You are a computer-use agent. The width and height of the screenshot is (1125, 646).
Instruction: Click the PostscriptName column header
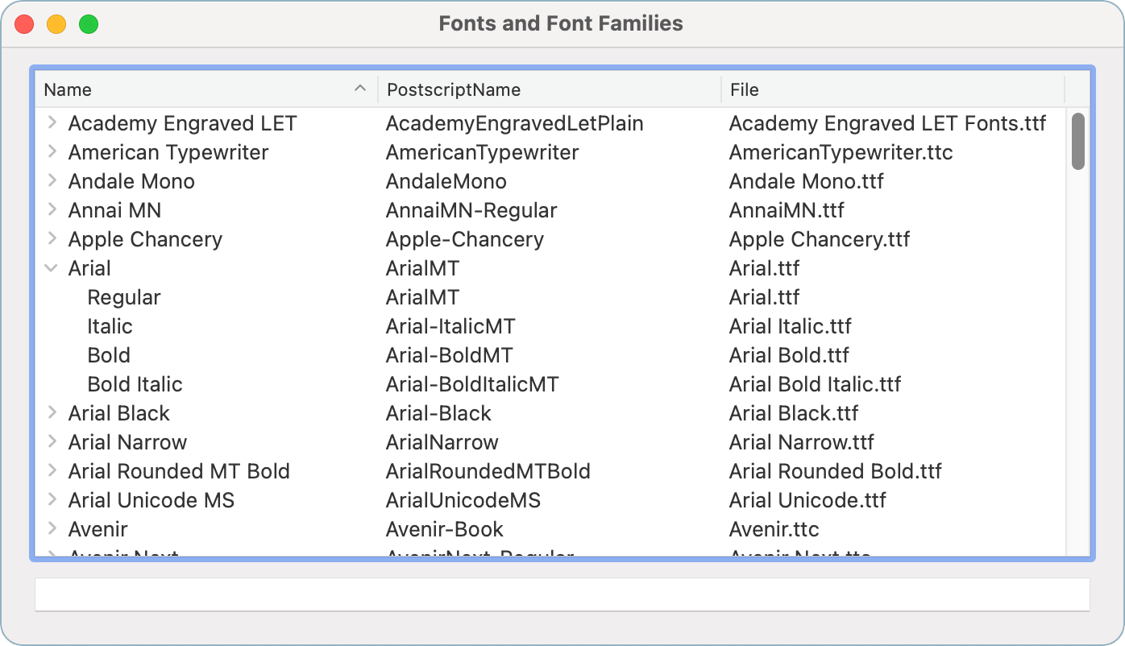point(550,89)
